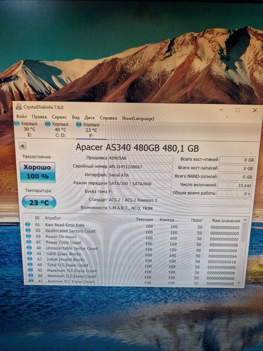The height and width of the screenshot is (351, 263).
Task: Click the Текущее column header
Action: 145,220
